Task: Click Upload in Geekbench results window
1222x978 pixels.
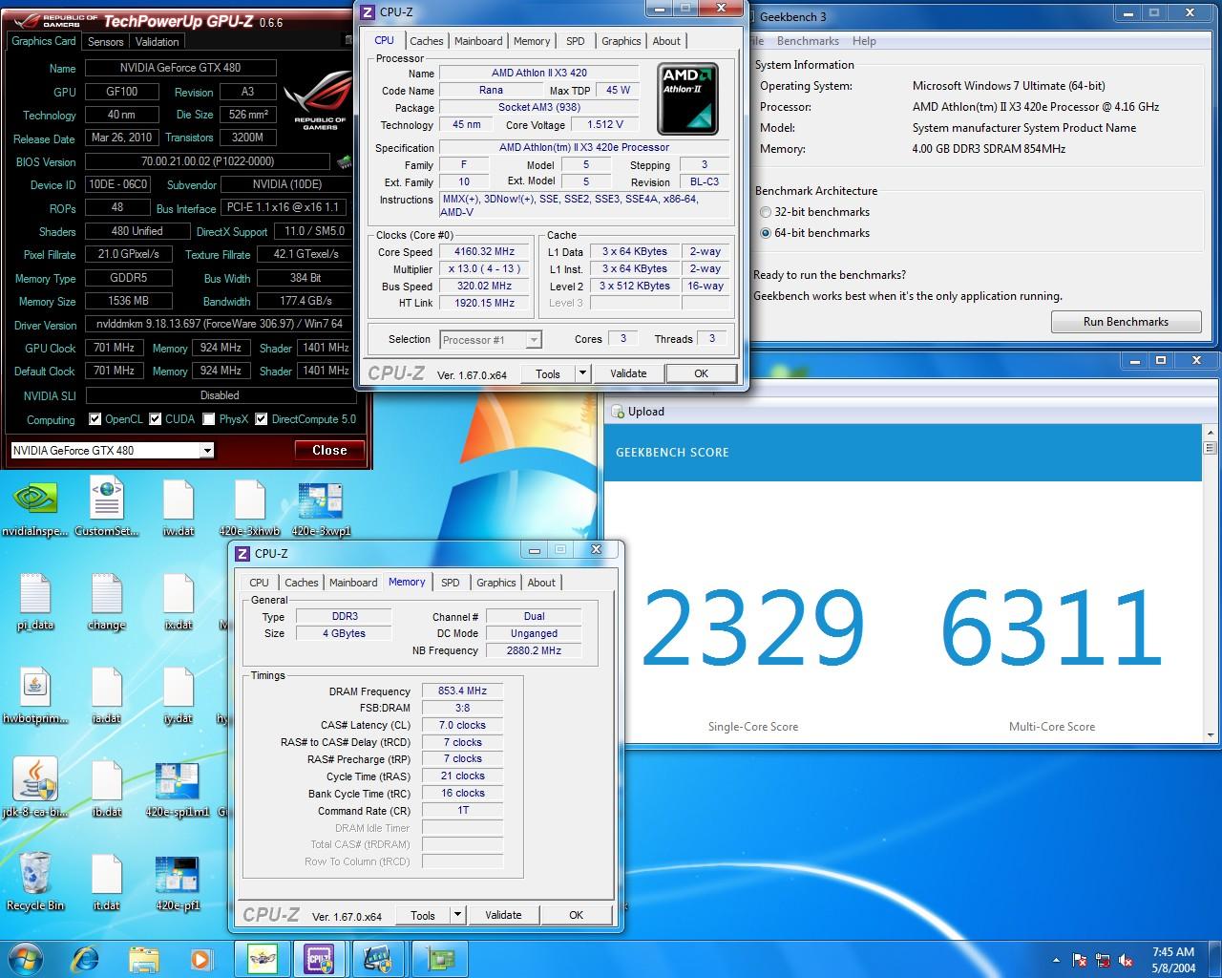Action: tap(637, 412)
